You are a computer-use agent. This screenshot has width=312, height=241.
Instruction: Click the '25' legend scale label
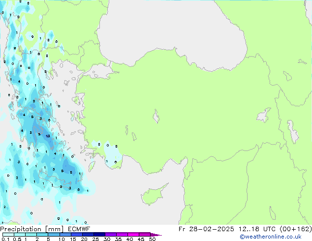(x=95, y=239)
